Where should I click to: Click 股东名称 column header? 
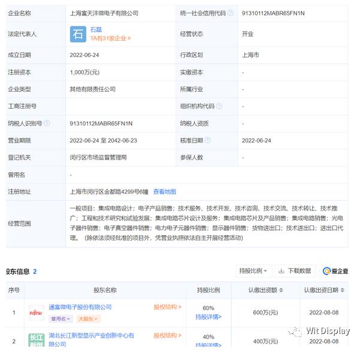click(x=105, y=290)
